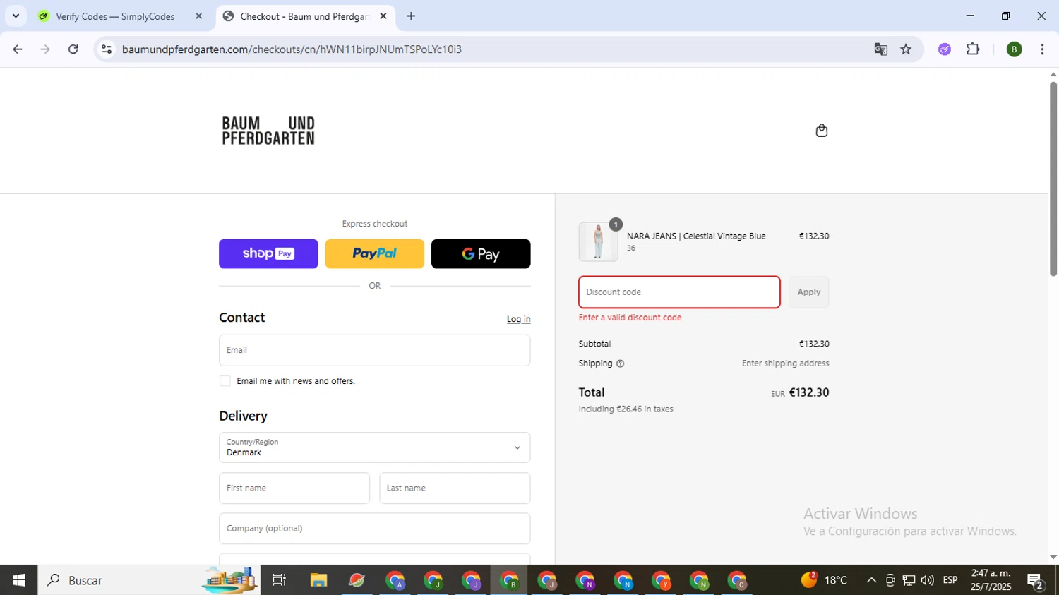The height and width of the screenshot is (595, 1059).
Task: Click into the First name field
Action: point(294,488)
